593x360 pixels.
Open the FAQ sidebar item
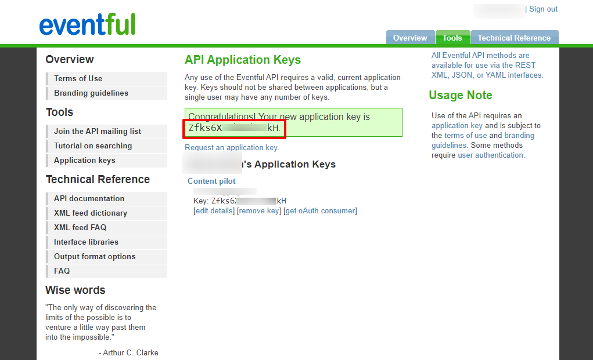(107, 271)
